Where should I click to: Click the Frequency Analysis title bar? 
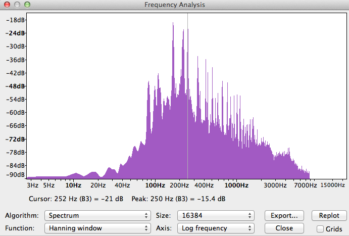174,5
